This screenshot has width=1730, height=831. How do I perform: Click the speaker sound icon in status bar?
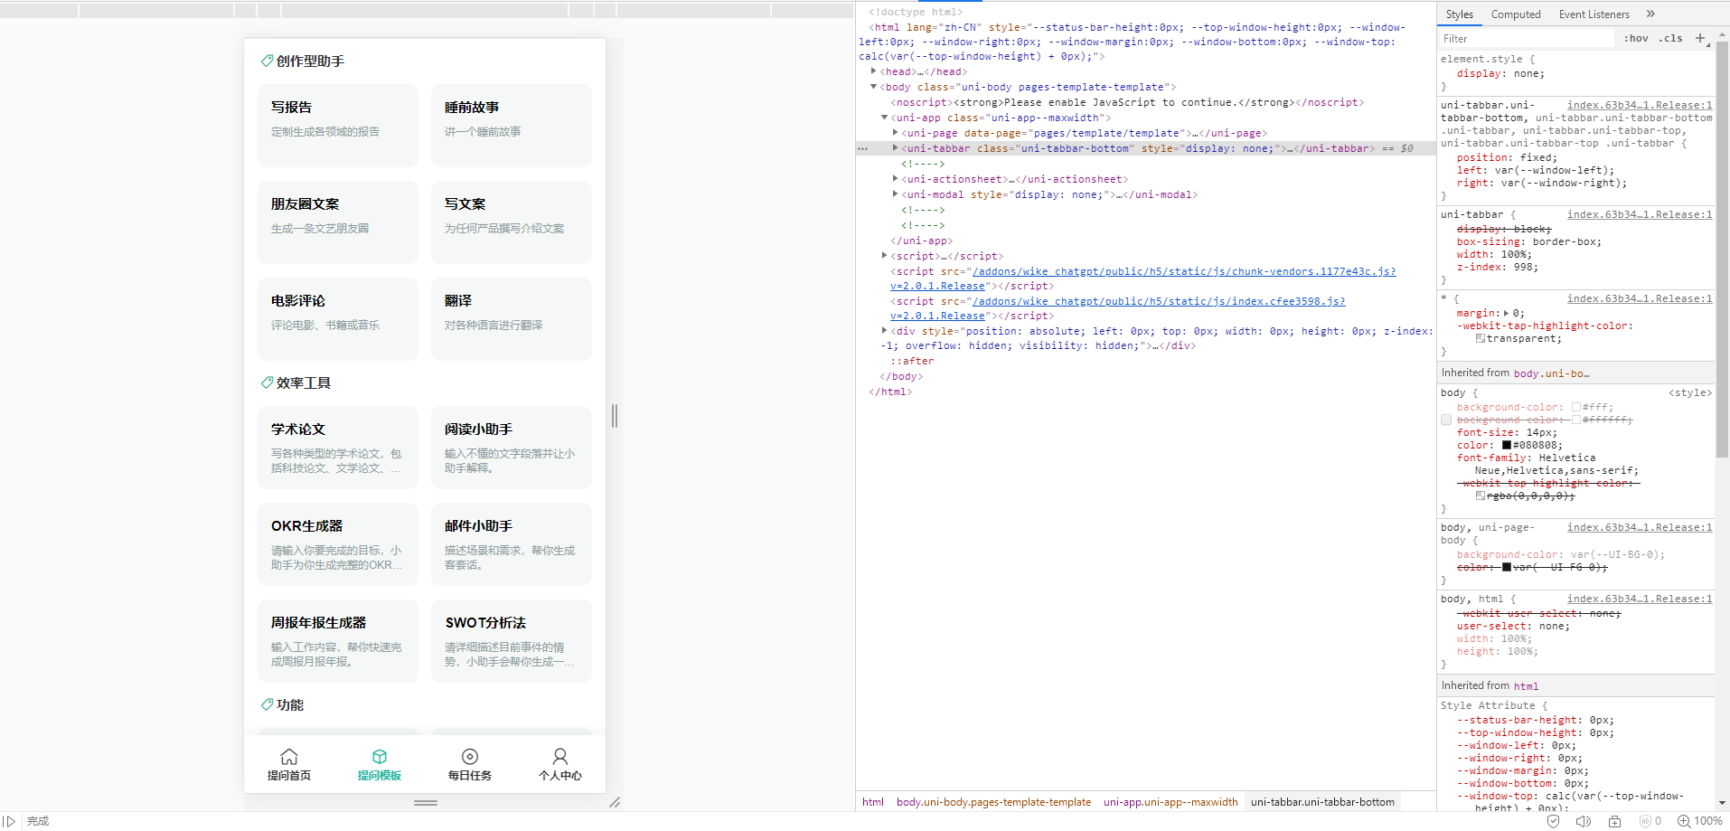point(1584,821)
